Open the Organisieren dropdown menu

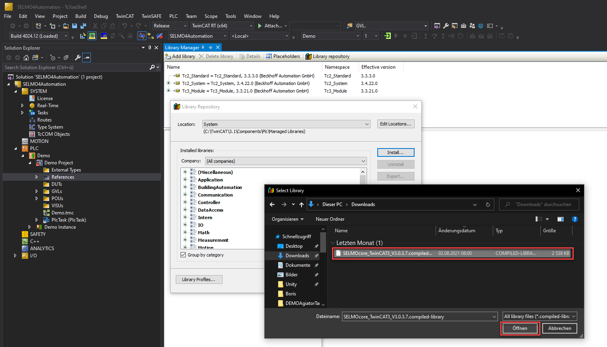(288, 219)
